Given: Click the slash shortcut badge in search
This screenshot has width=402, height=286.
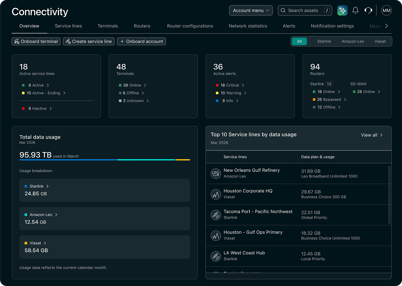Looking at the screenshot, I should click(327, 10).
